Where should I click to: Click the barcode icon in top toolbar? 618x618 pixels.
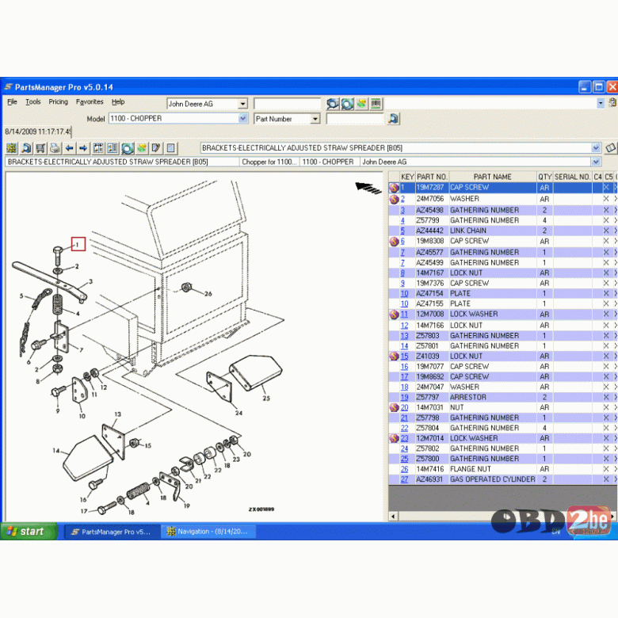[x=376, y=104]
